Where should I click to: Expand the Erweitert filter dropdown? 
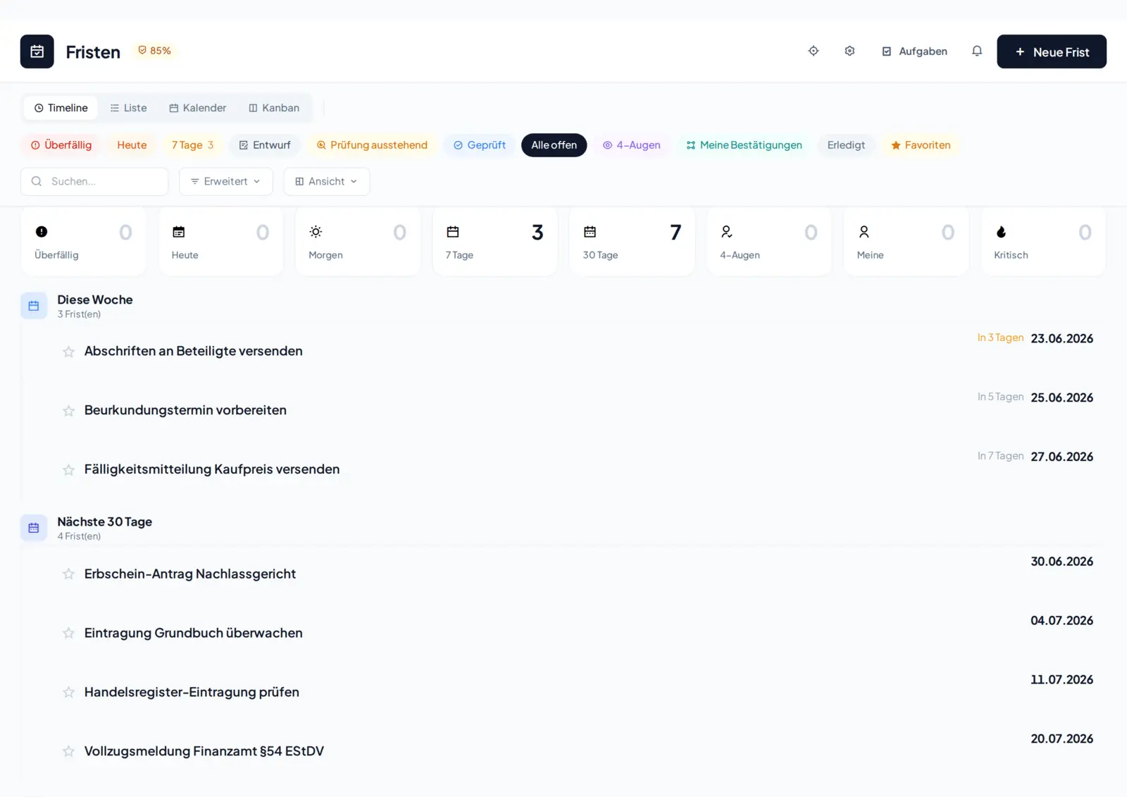point(225,181)
